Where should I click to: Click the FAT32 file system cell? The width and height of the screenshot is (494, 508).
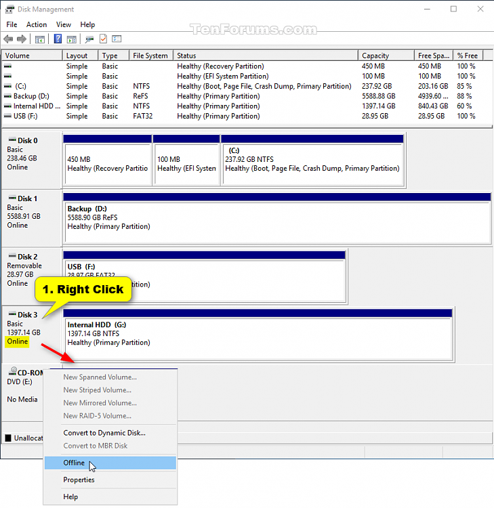[142, 116]
